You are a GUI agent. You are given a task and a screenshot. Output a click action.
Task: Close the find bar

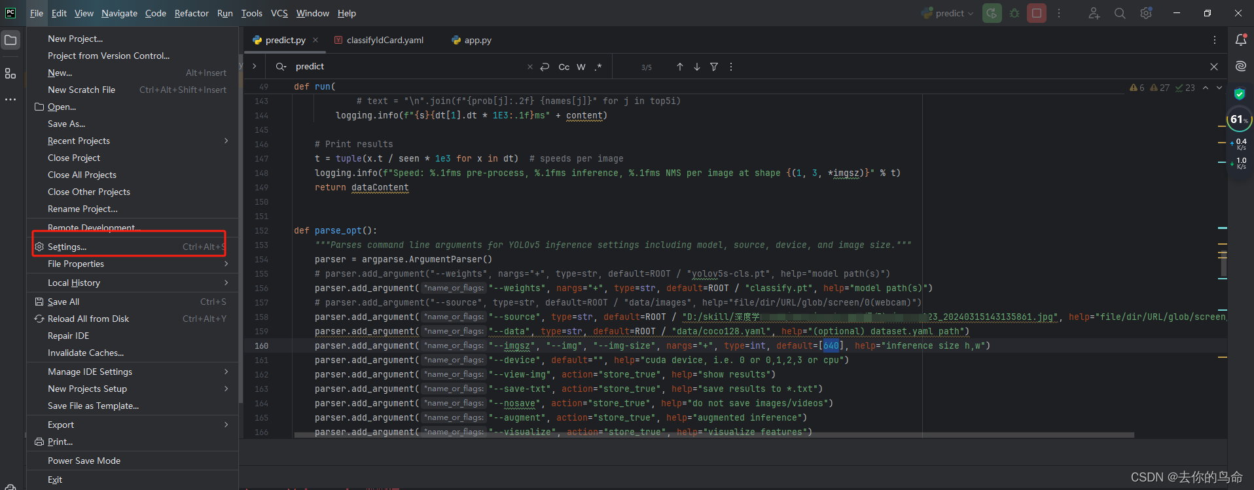pos(1214,67)
